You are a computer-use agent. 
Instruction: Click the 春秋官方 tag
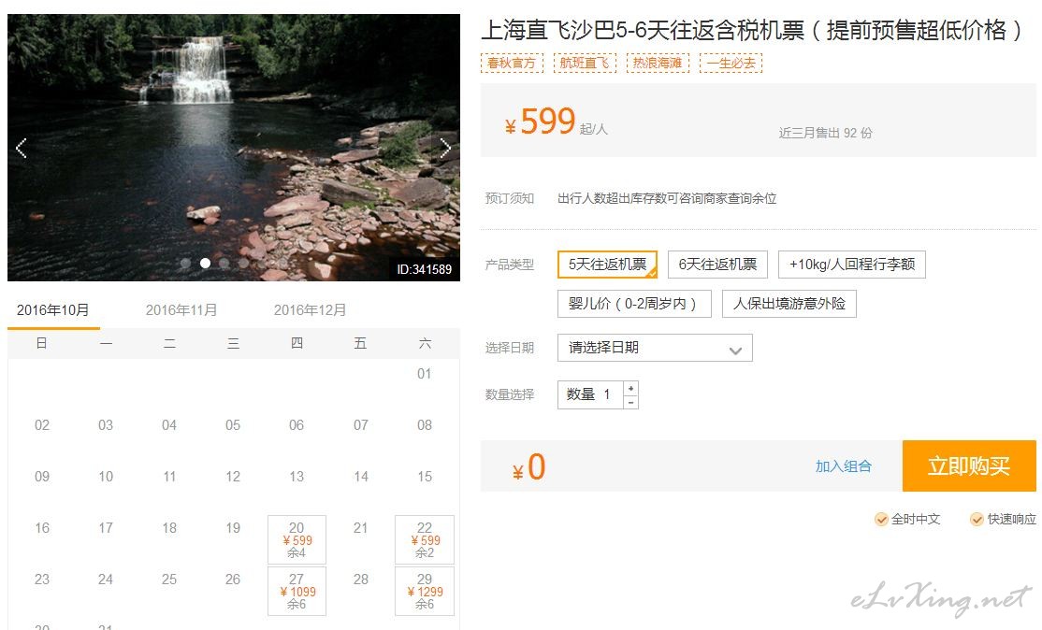coord(512,63)
